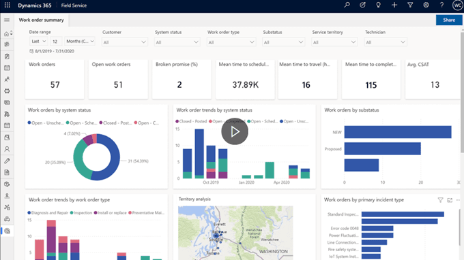Open the Dynamics 365 app launcher grid

(7, 5)
